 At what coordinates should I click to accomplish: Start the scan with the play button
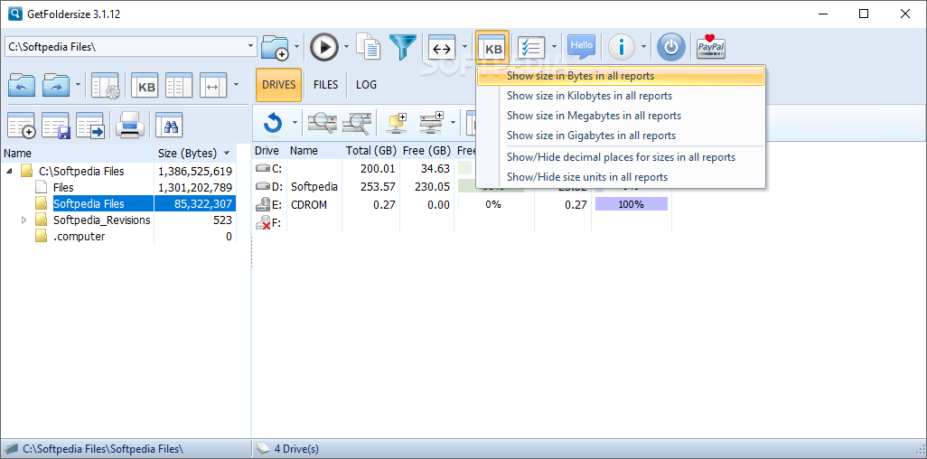pos(324,47)
